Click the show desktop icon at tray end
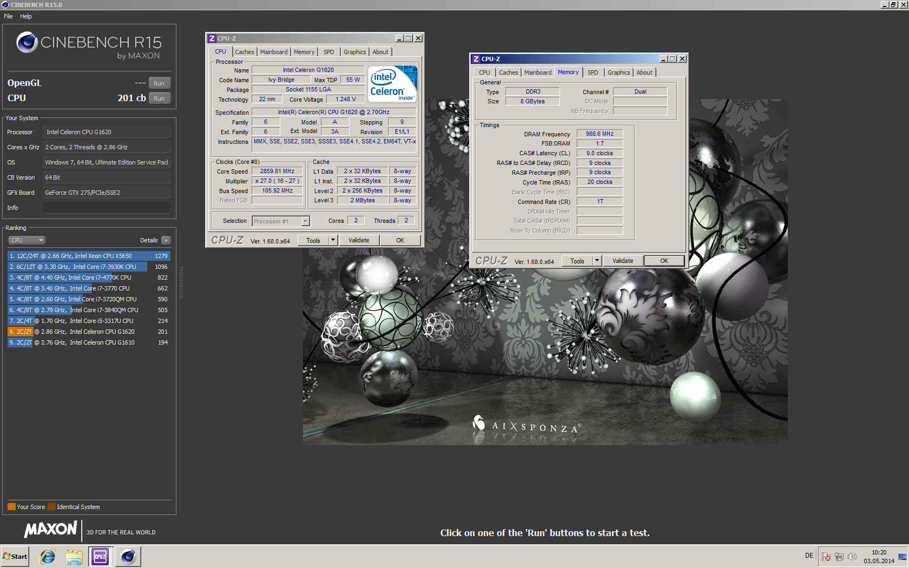 [902, 557]
